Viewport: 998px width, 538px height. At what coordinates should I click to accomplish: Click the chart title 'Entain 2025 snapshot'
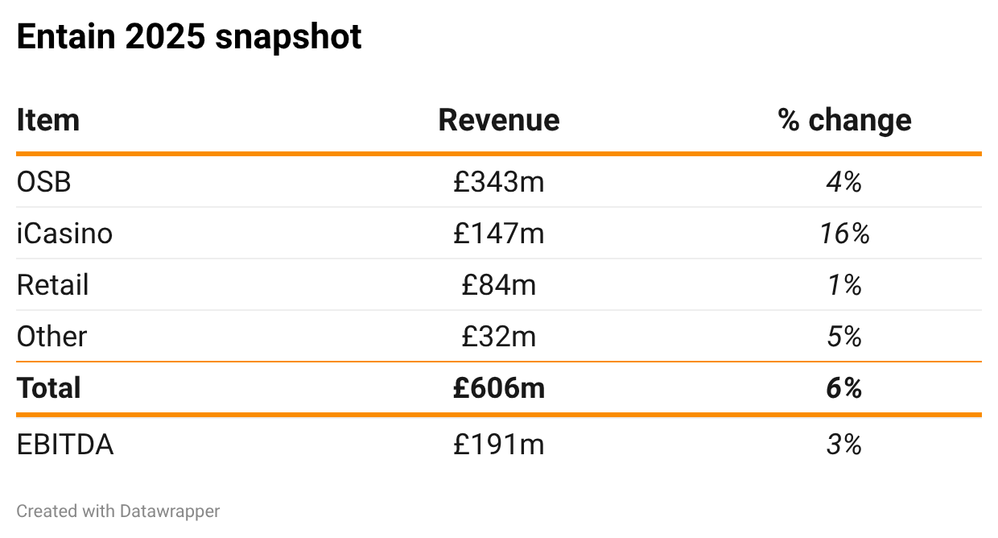[x=189, y=37]
